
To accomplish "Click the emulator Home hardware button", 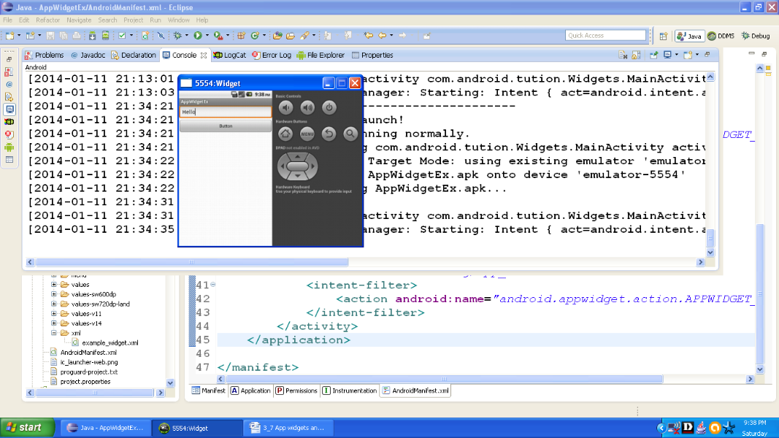I will [x=285, y=133].
